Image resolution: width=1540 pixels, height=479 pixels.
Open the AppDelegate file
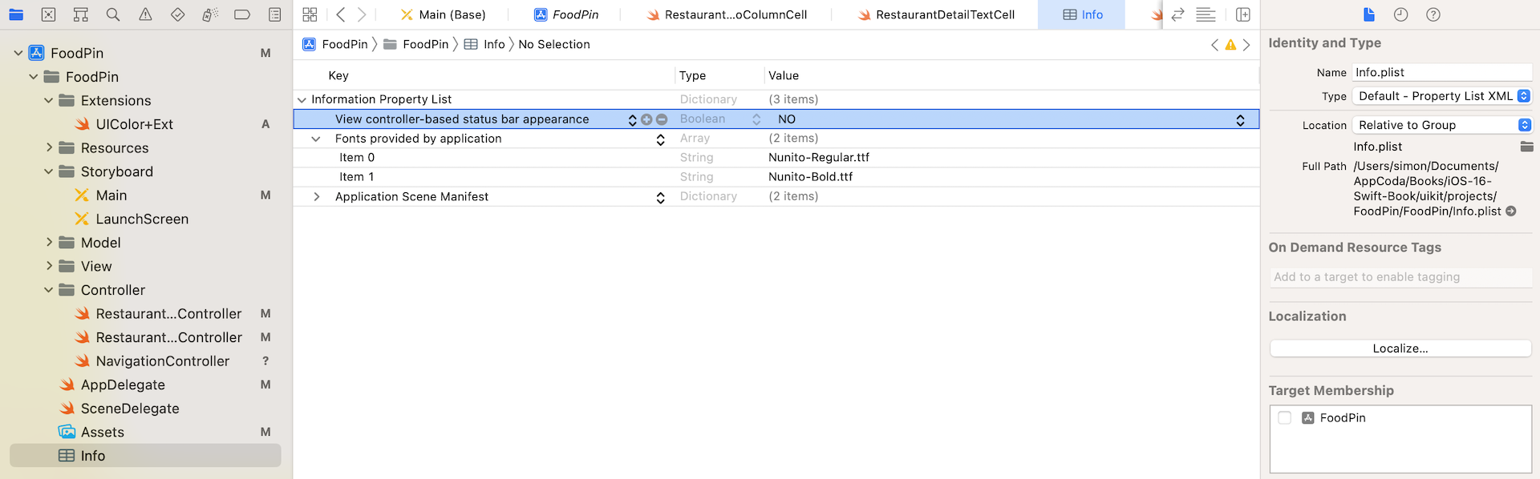tap(123, 384)
